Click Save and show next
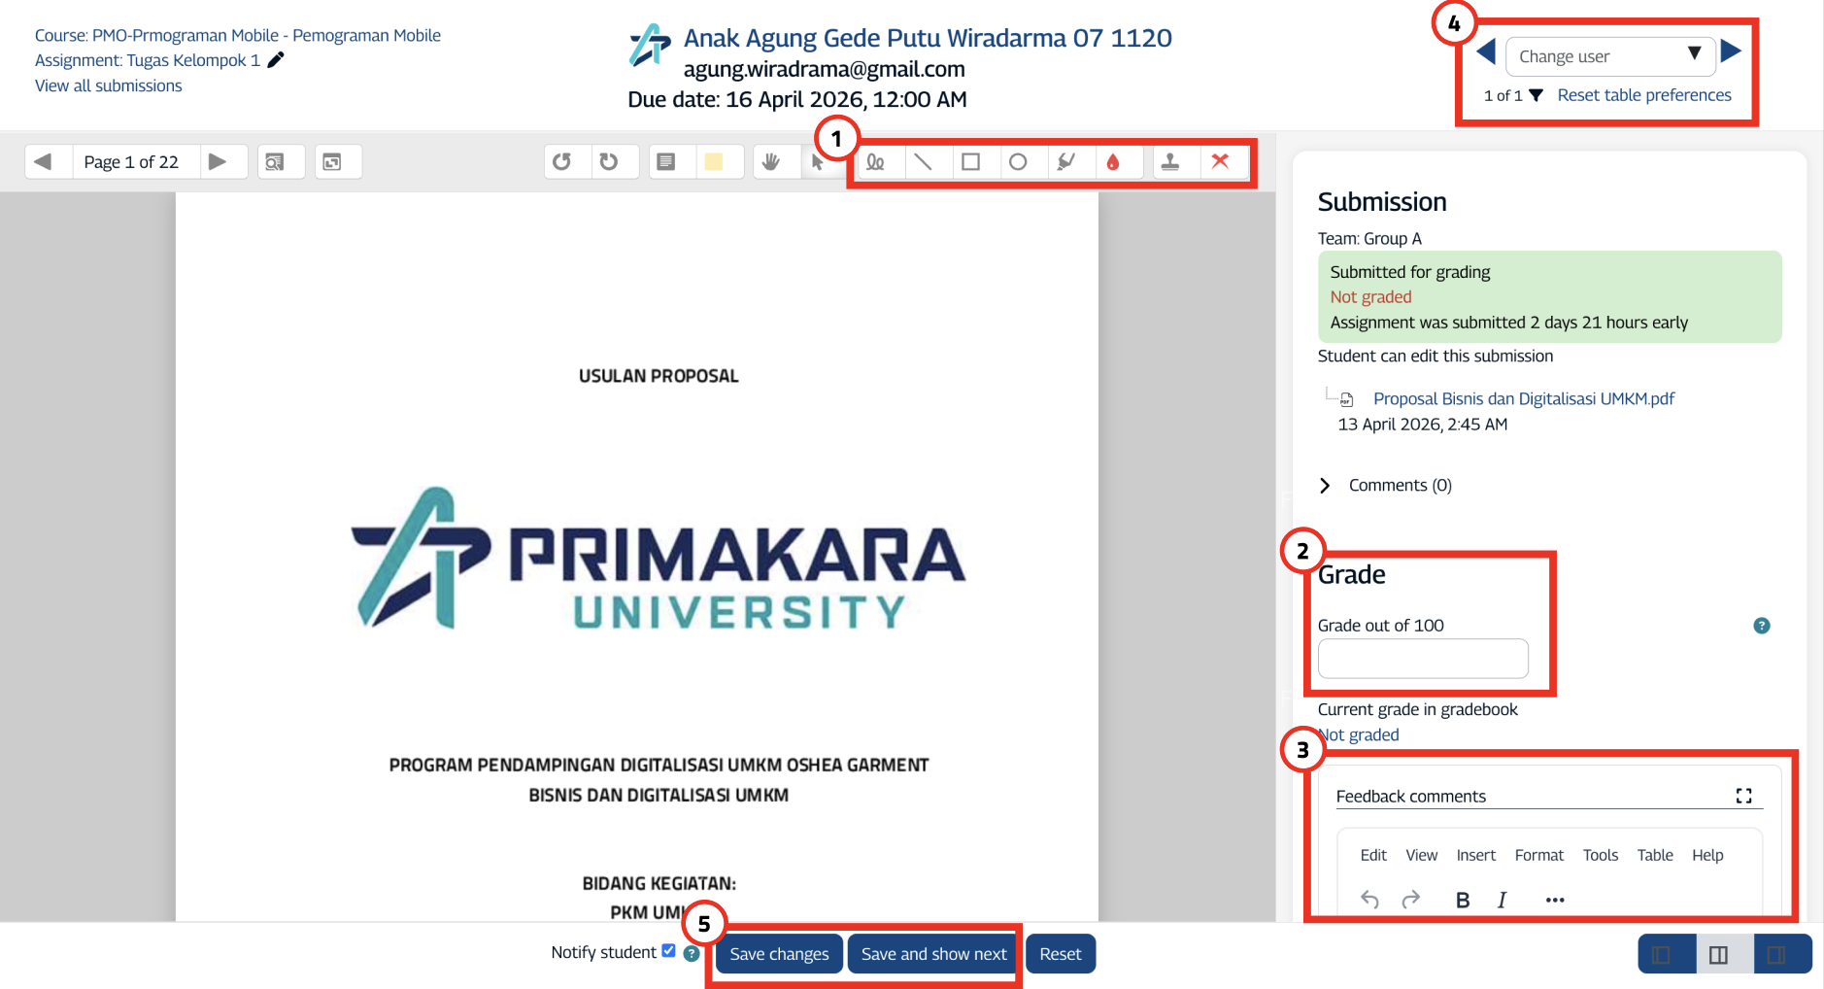Screen dimensions: 1824x989 pyautogui.click(x=933, y=954)
